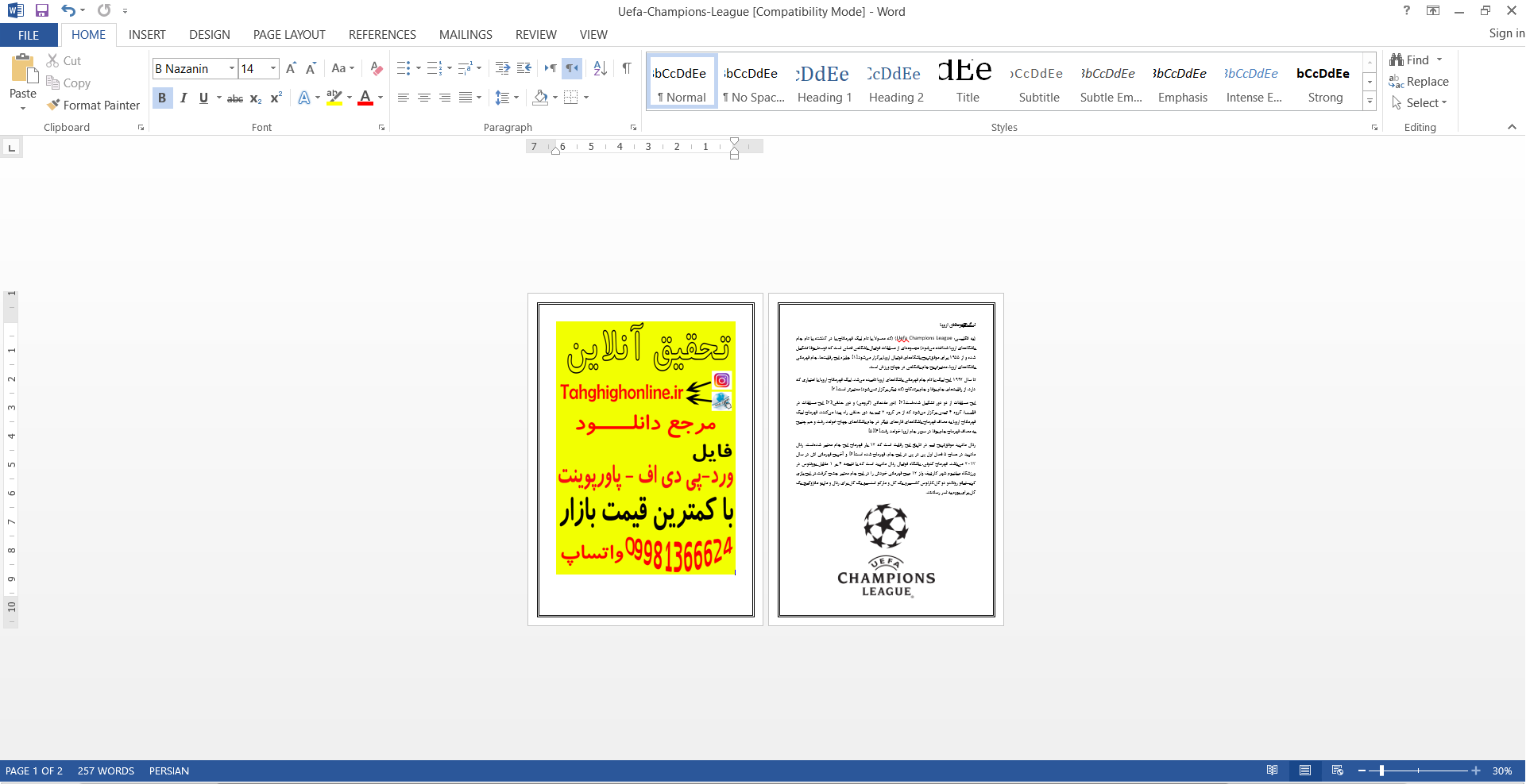Click Replace in the Editing group
Screen dimensions: 1530x784
coord(1420,82)
